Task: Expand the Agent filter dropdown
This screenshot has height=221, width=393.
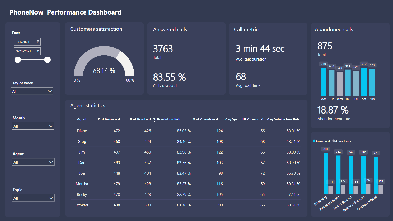Action: click(33, 162)
